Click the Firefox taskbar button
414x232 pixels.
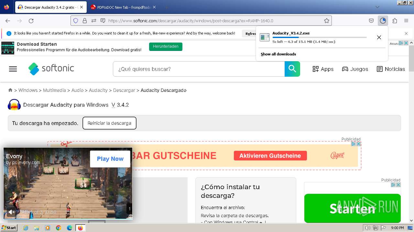pyautogui.click(x=80, y=228)
